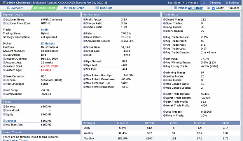Click the Weekly Return value 30.4%

pyautogui.click(x=122, y=133)
